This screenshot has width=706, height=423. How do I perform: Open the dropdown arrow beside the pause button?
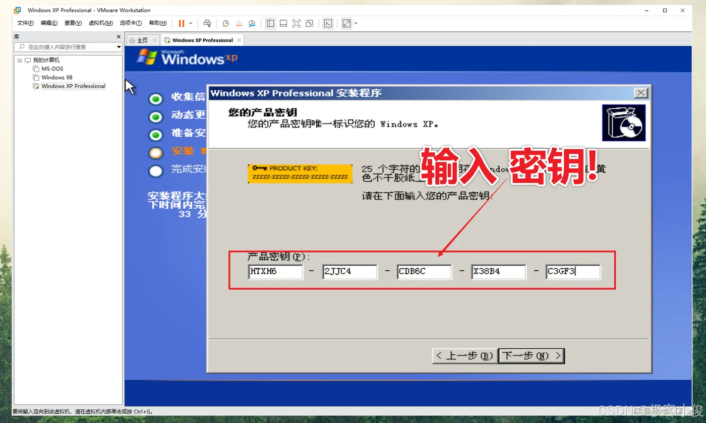tap(191, 23)
